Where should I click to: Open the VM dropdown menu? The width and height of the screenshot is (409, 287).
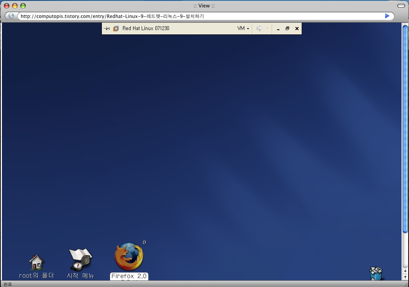tap(243, 29)
